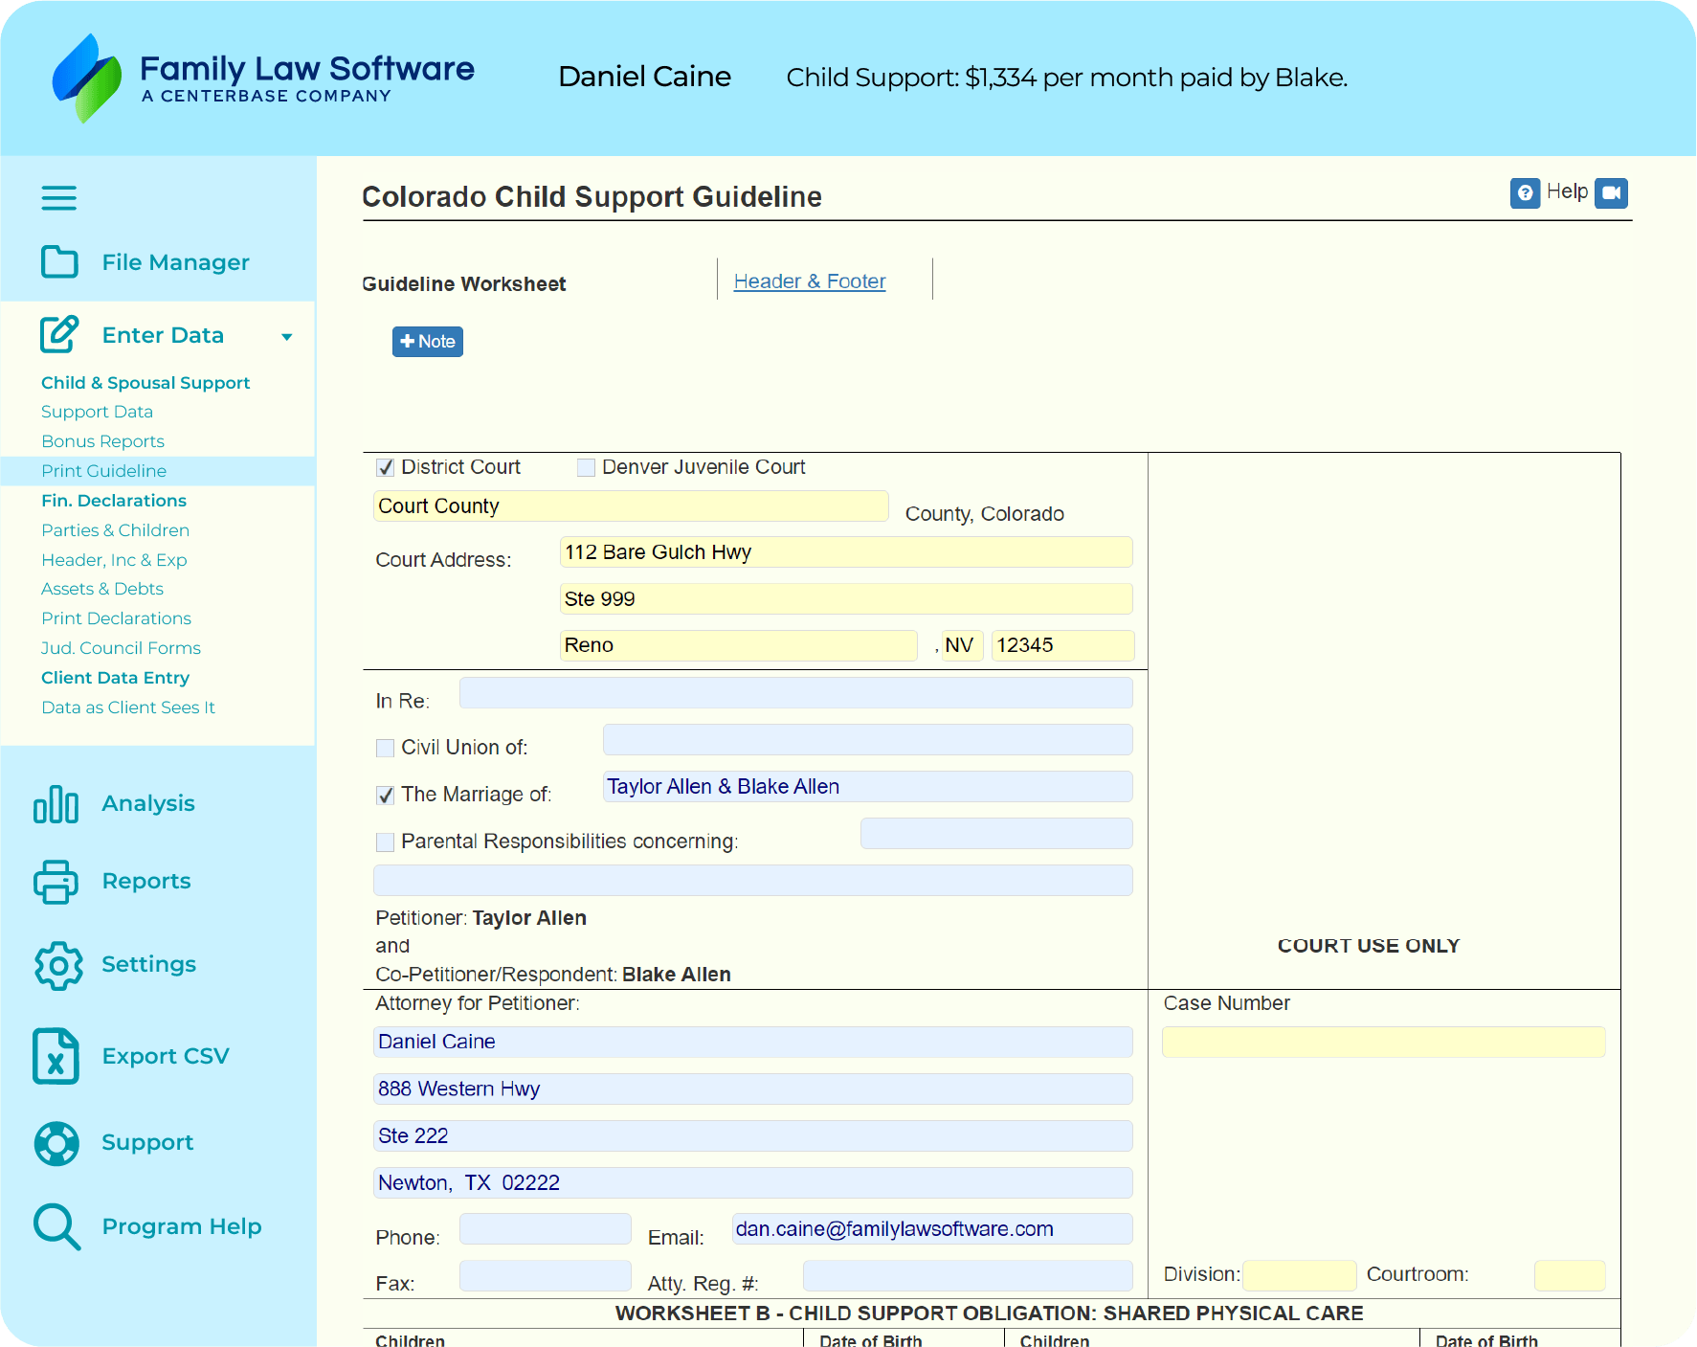Enable the Civil Union of checkbox
Screen dimensions: 1697x1347
click(x=386, y=748)
